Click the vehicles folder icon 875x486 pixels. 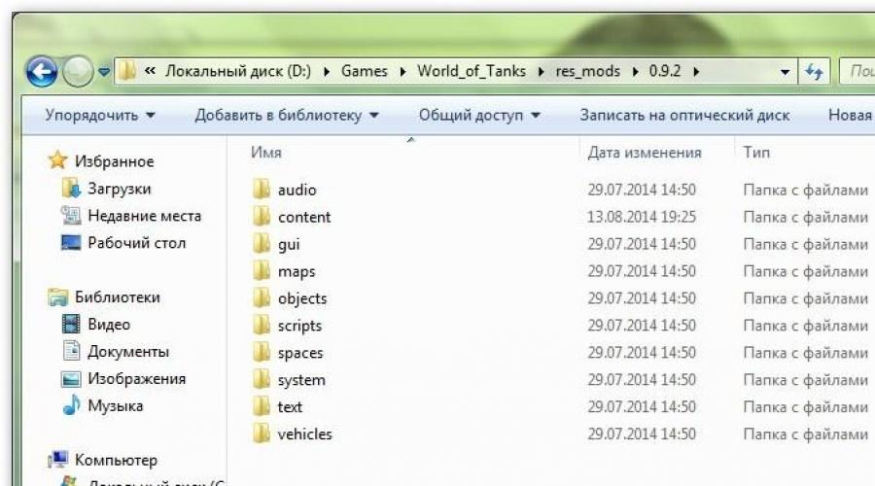262,434
